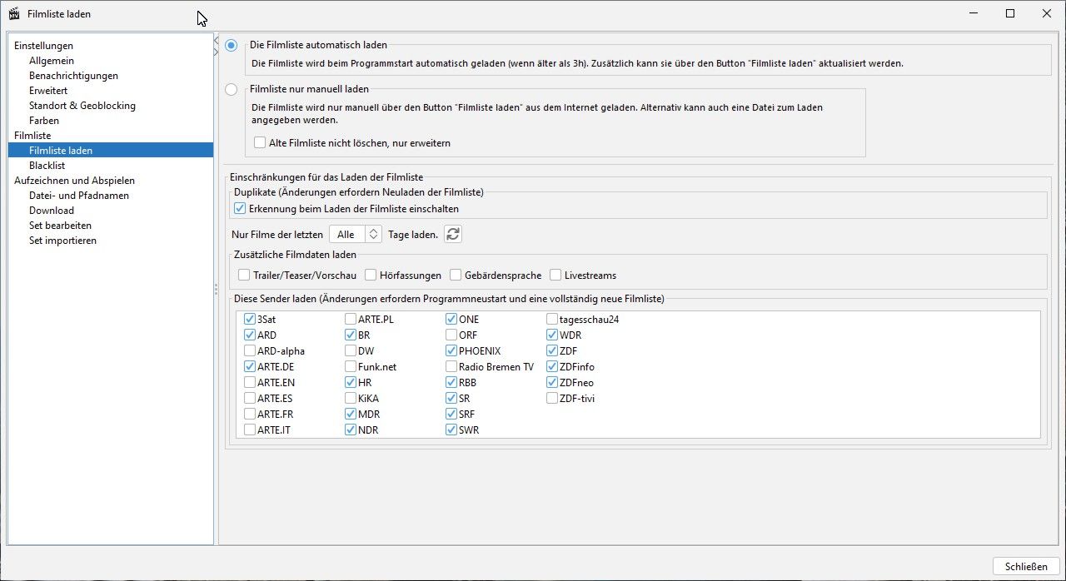Select automatic Filmliste loading radio button
1066x581 pixels.
pos(231,46)
